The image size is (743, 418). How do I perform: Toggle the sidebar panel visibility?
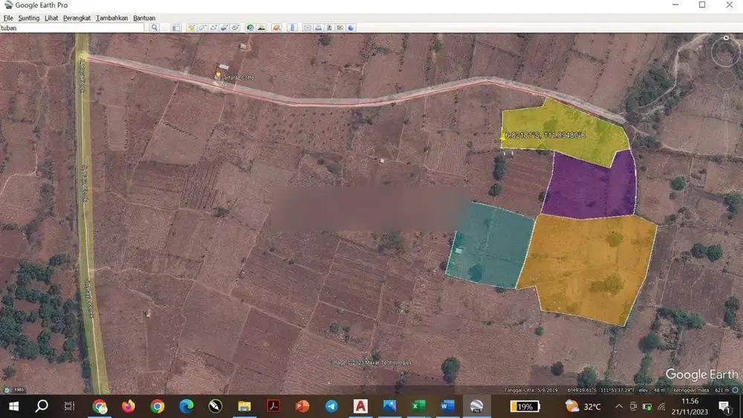[x=176, y=27]
